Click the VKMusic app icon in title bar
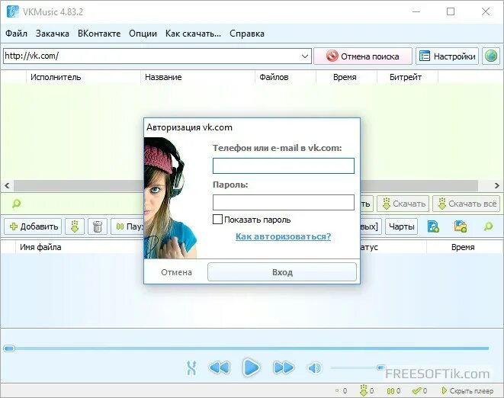Image resolution: width=504 pixels, height=398 pixels. (x=13, y=12)
